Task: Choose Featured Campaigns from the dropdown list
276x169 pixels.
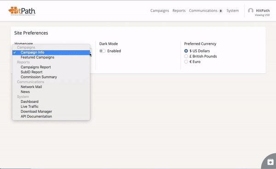Action: tap(51, 57)
